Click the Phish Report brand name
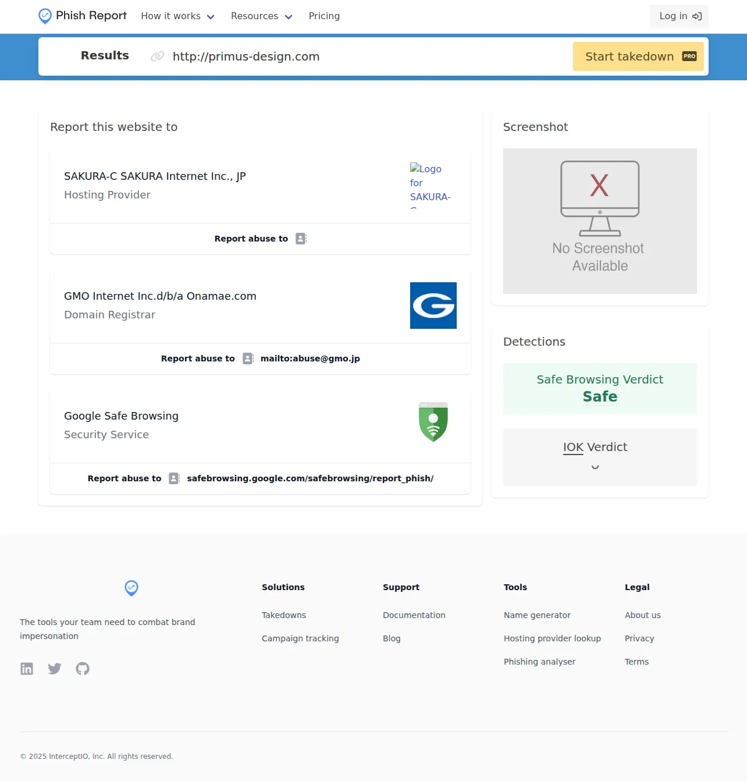This screenshot has height=781, width=747. tap(91, 16)
